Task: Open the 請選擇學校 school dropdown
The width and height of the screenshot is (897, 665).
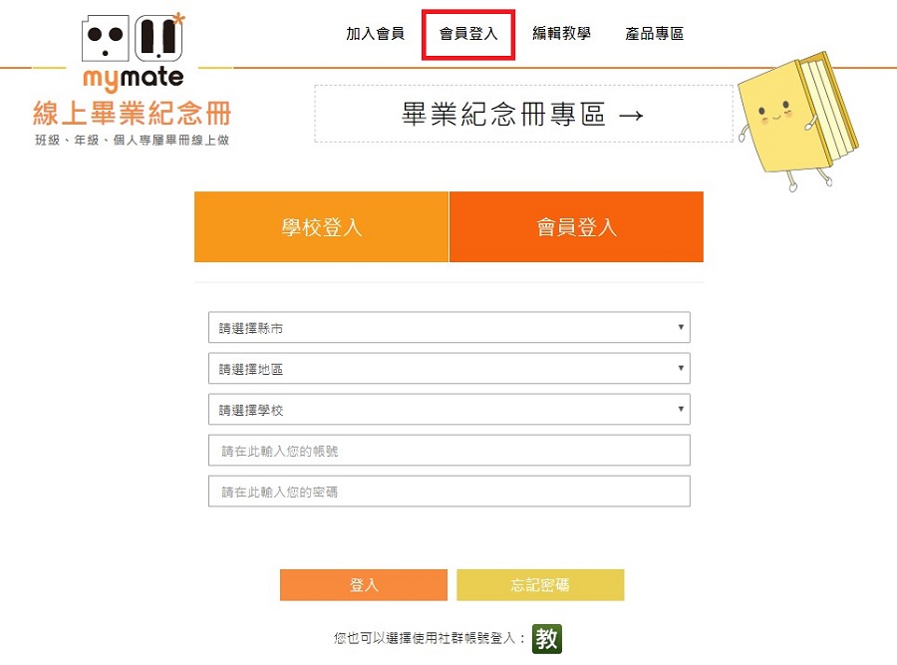Action: point(448,410)
